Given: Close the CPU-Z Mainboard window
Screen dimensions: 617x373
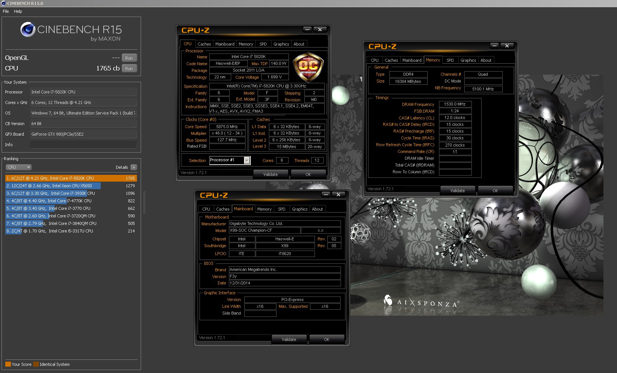Looking at the screenshot, I should click(338, 194).
